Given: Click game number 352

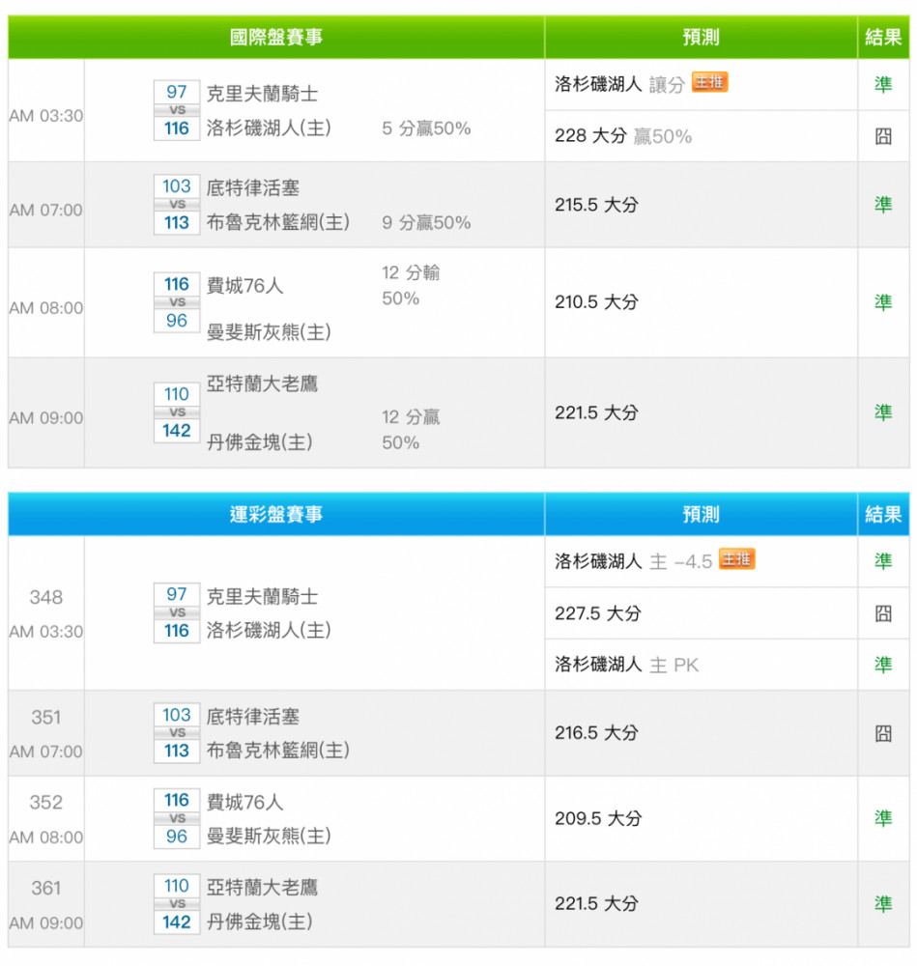Looking at the screenshot, I should [46, 802].
